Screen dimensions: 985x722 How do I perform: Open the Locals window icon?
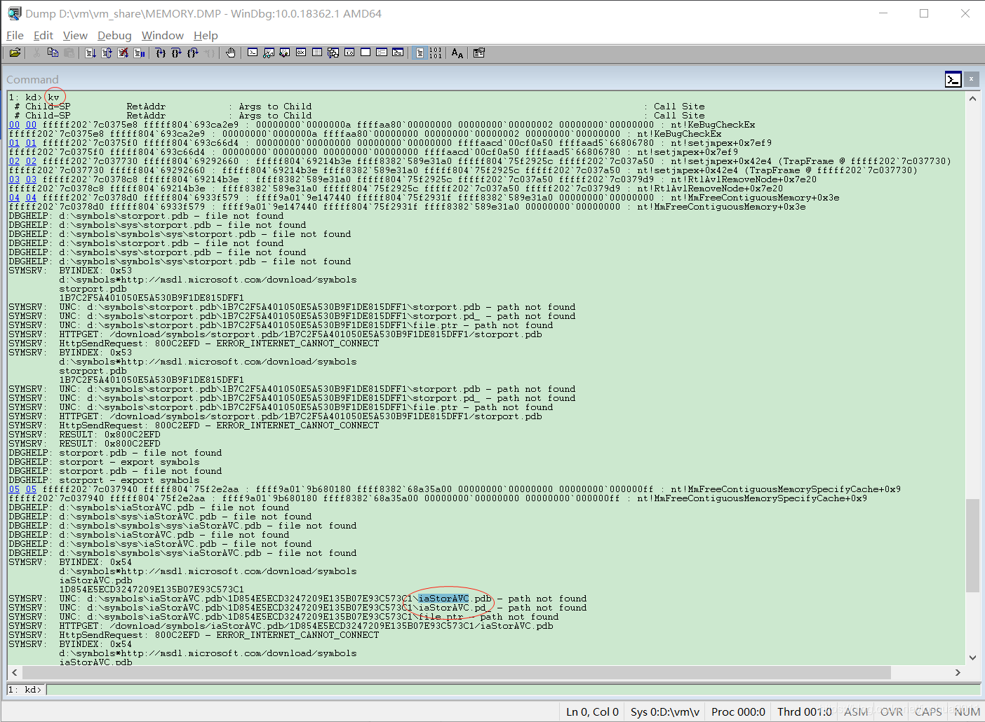[285, 53]
